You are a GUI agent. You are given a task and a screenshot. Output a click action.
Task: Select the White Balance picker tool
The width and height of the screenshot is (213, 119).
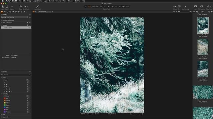click(120, 7)
